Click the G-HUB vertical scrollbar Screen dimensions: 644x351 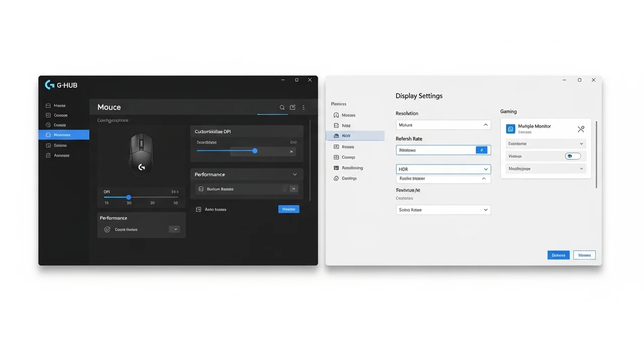tap(310, 160)
